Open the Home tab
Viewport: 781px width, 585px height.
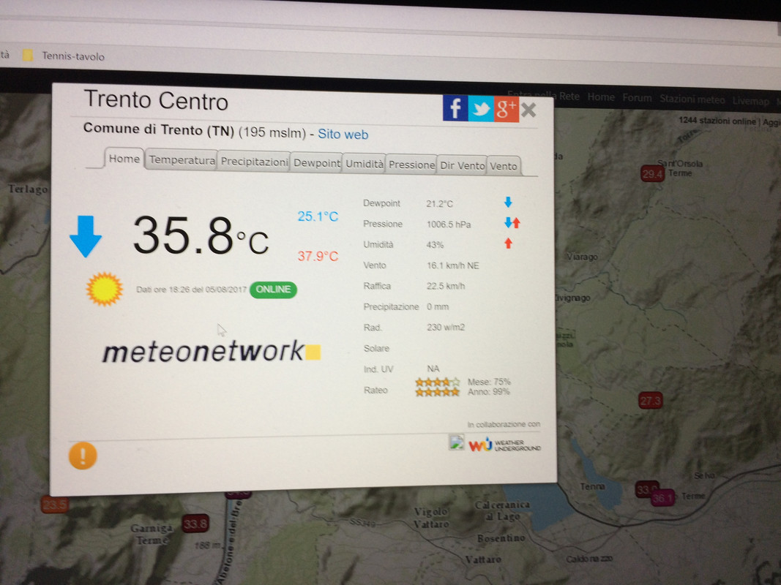[124, 159]
